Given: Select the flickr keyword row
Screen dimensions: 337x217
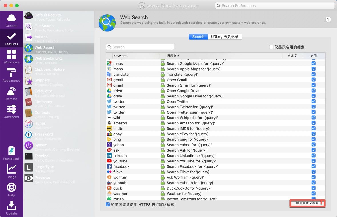Looking at the screenshot, I should 216,172.
